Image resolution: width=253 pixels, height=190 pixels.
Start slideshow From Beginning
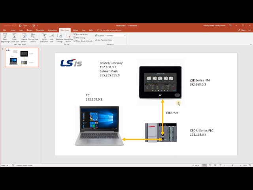[x=5, y=38]
